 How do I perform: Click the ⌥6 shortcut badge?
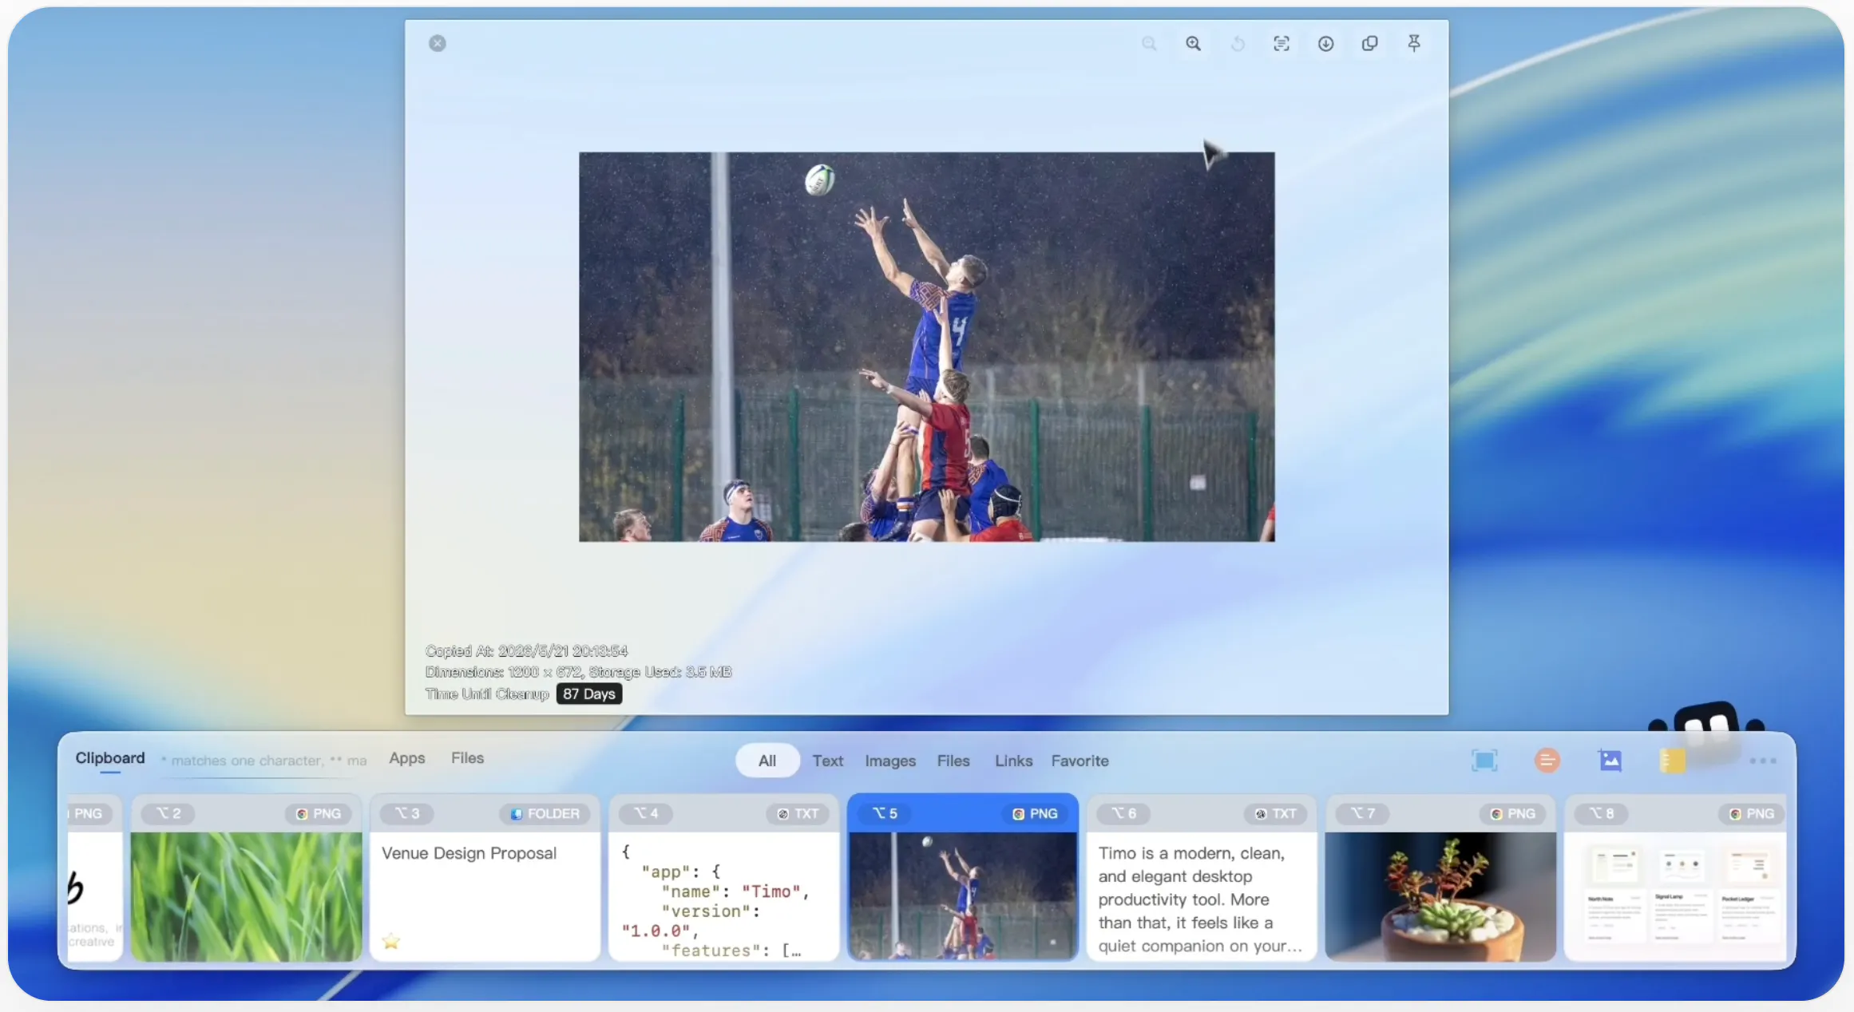coord(1123,813)
